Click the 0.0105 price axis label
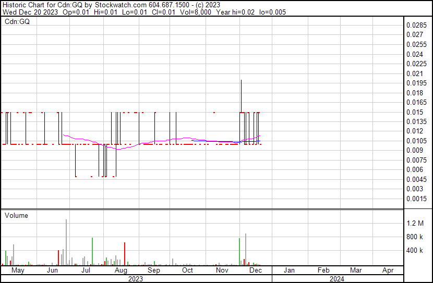The width and height of the screenshot is (433, 283). [417, 141]
